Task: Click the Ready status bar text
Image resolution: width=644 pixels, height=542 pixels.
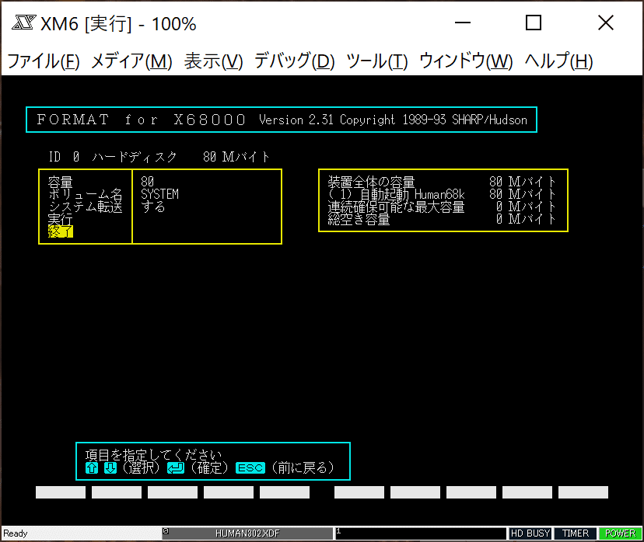Action: click(16, 533)
